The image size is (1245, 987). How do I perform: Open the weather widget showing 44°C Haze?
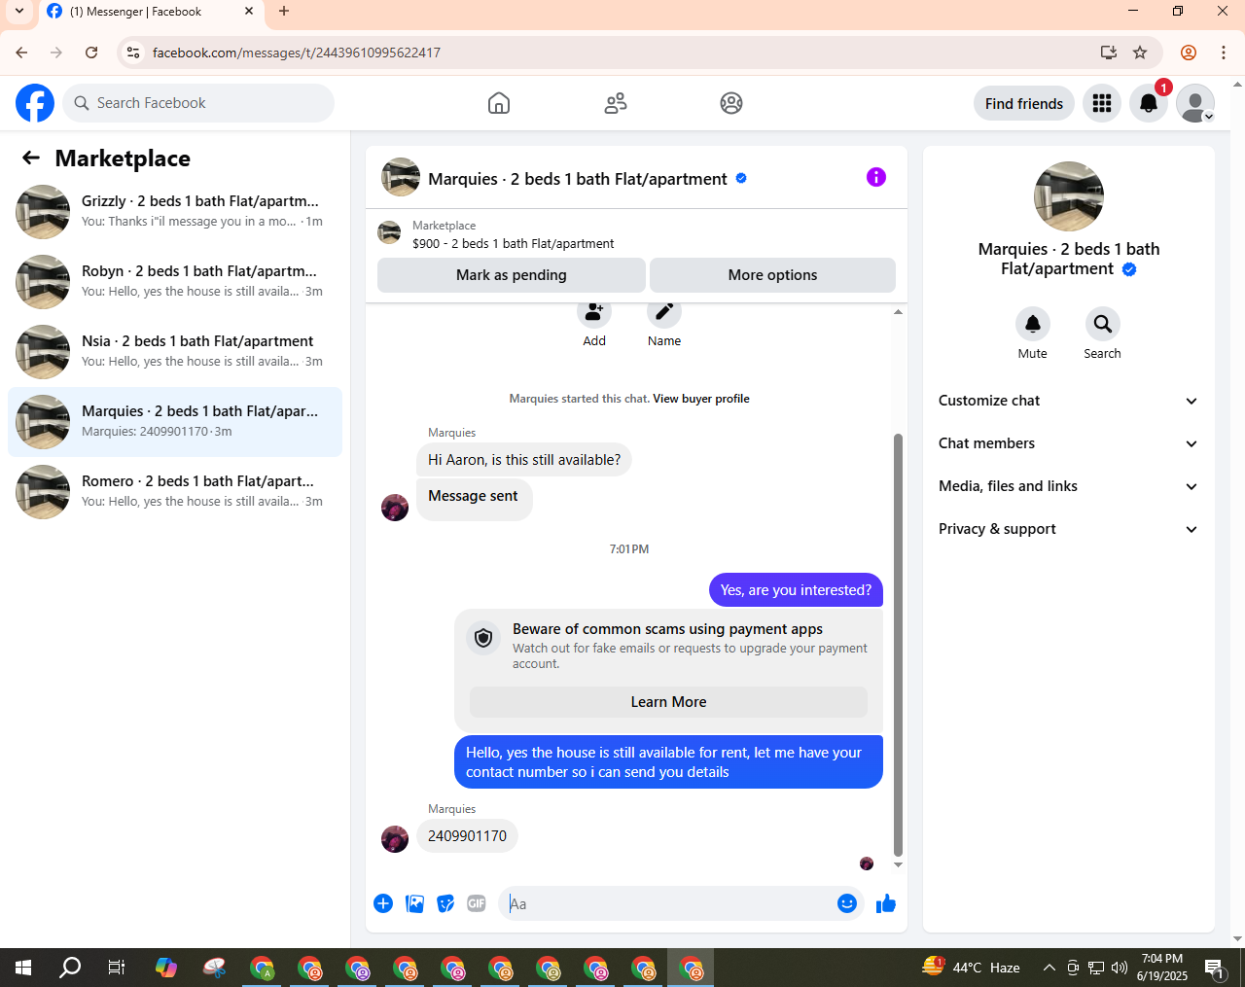(971, 968)
